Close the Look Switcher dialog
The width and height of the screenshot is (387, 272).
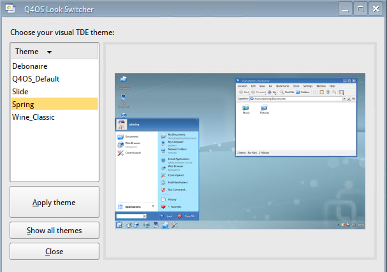(x=54, y=251)
